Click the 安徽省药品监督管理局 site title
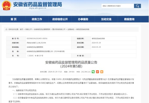This screenshot has width=149, height=103. (x=38, y=4)
